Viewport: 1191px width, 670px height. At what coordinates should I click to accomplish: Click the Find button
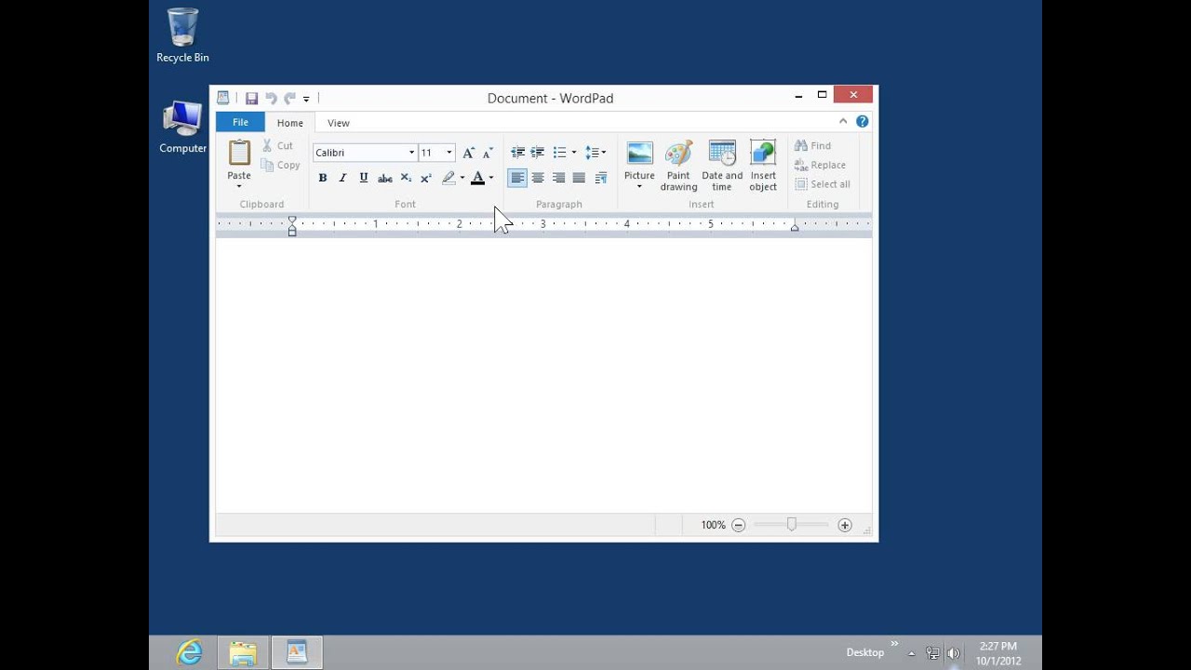(812, 145)
